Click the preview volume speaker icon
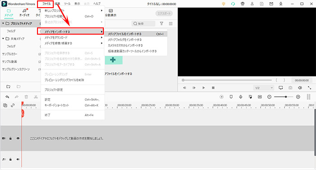The width and height of the screenshot is (316, 170). [x=300, y=88]
